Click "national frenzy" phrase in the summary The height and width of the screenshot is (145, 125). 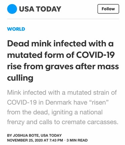coord(55,117)
